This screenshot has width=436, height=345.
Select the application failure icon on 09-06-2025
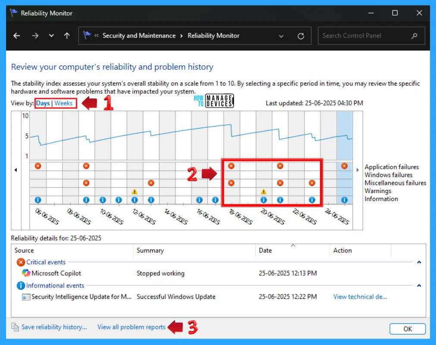[x=86, y=166]
